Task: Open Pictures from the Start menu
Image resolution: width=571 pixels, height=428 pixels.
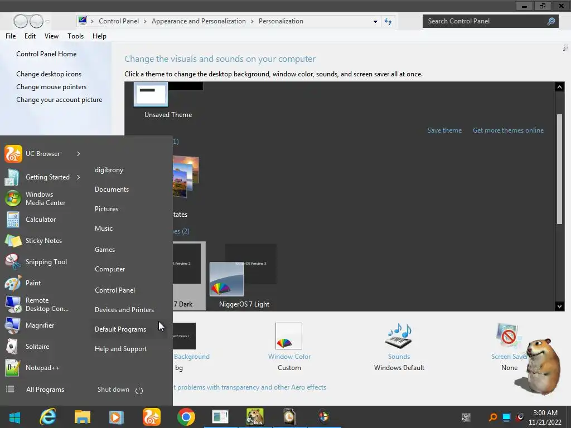Action: [x=107, y=209]
